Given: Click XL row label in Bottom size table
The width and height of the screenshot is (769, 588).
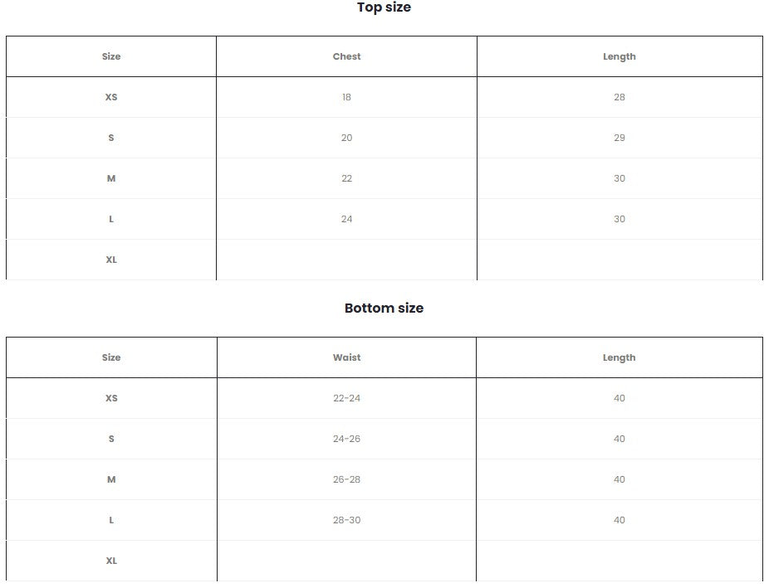Looking at the screenshot, I should coord(111,561).
